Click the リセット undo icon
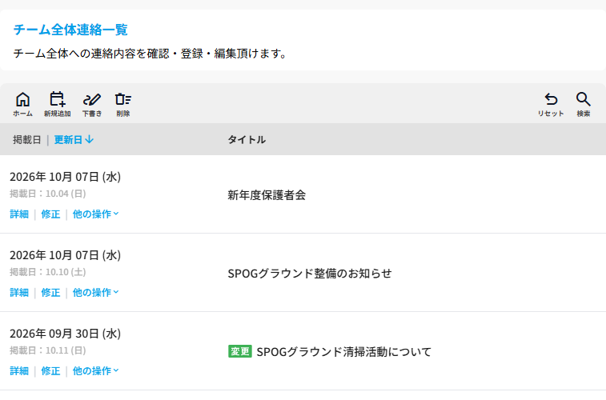Screen dimensions: 606x400 coord(551,104)
